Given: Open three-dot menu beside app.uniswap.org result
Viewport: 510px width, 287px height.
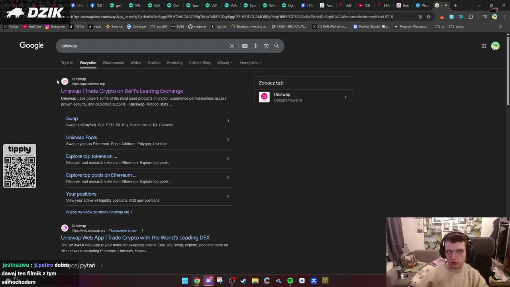Looking at the screenshot, I should click(x=110, y=84).
